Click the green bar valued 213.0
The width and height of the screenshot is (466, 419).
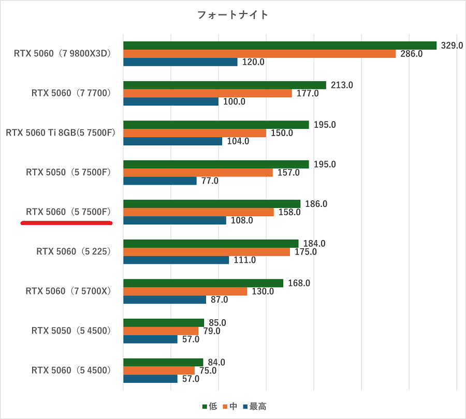click(224, 85)
